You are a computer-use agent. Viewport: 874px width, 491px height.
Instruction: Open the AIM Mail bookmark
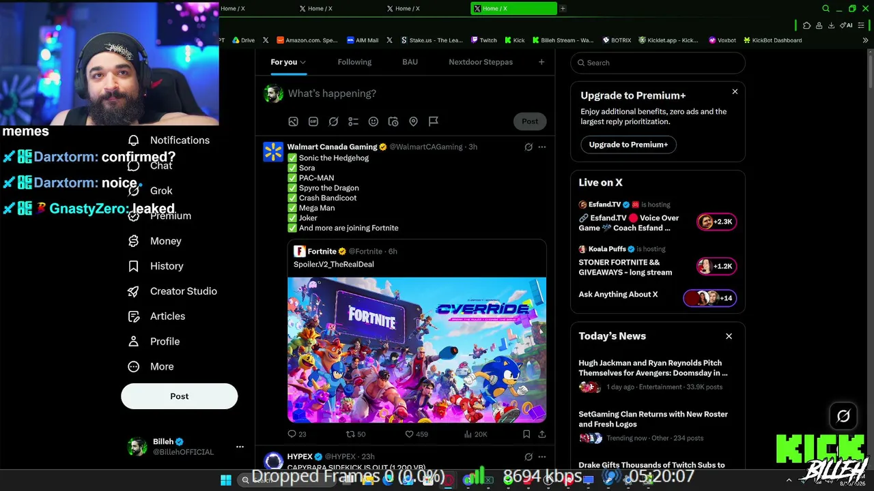[363, 40]
